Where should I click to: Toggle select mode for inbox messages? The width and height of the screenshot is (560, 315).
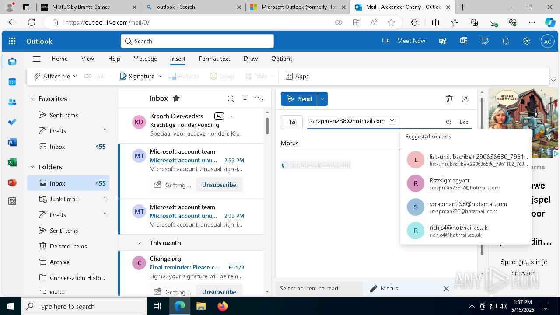pos(231,98)
